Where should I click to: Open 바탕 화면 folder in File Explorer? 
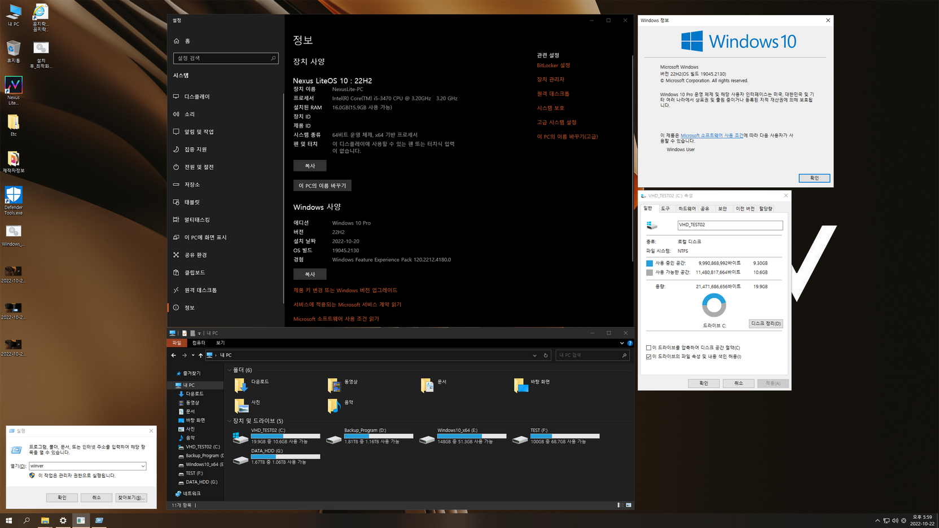point(532,385)
